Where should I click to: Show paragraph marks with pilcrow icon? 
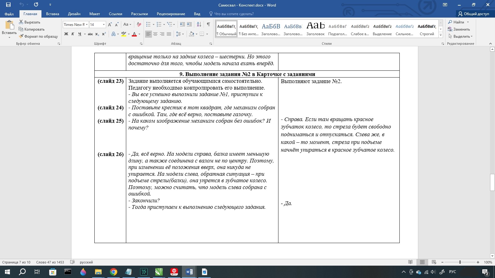[208, 24]
